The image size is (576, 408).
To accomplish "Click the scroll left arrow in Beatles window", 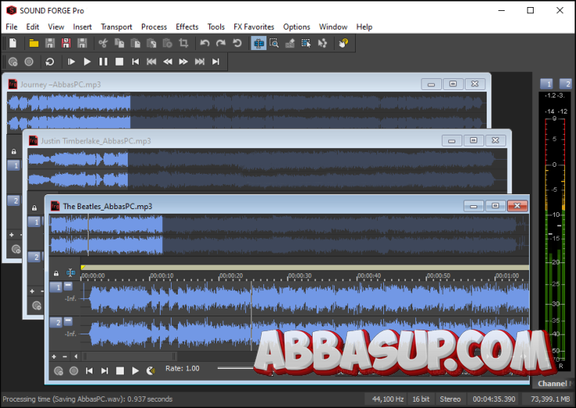I will 76,356.
